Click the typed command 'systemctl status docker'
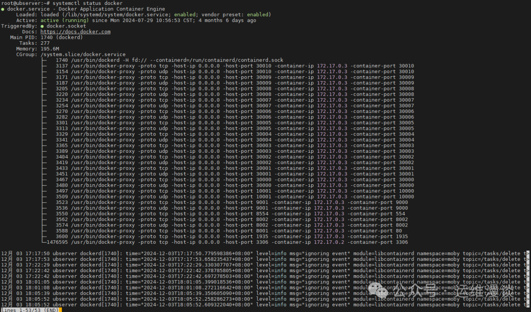The width and height of the screenshot is (531, 312). click(88, 3)
